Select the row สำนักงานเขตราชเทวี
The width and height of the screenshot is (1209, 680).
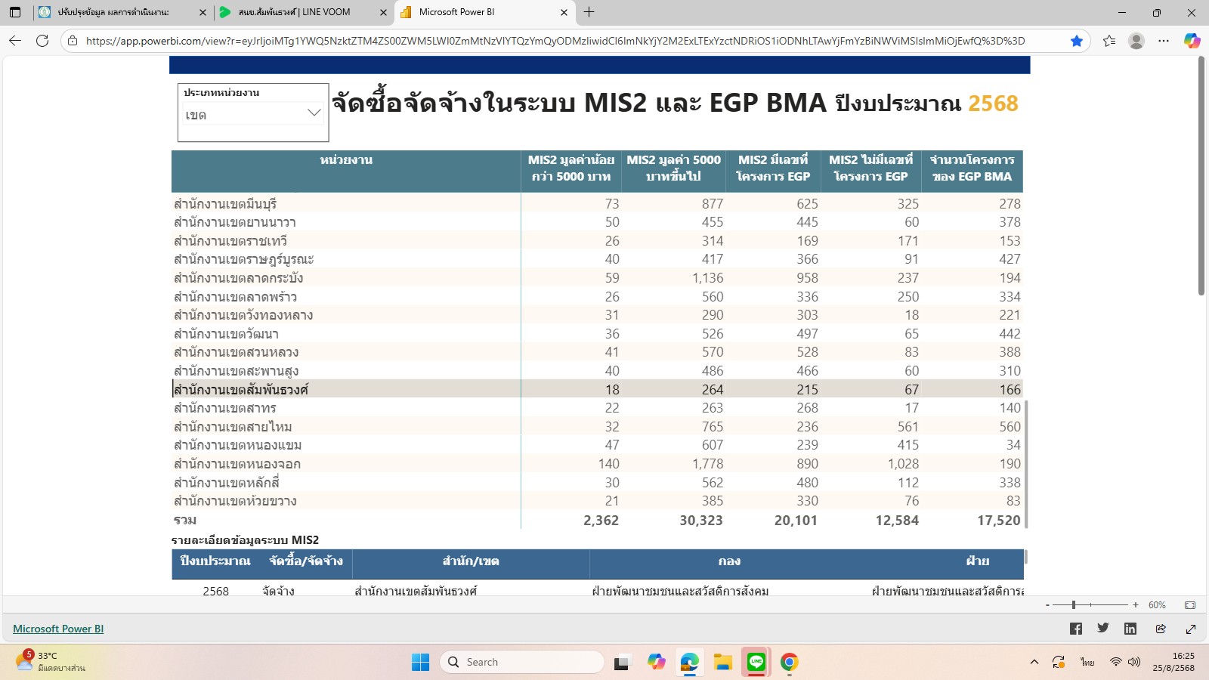pyautogui.click(x=597, y=241)
